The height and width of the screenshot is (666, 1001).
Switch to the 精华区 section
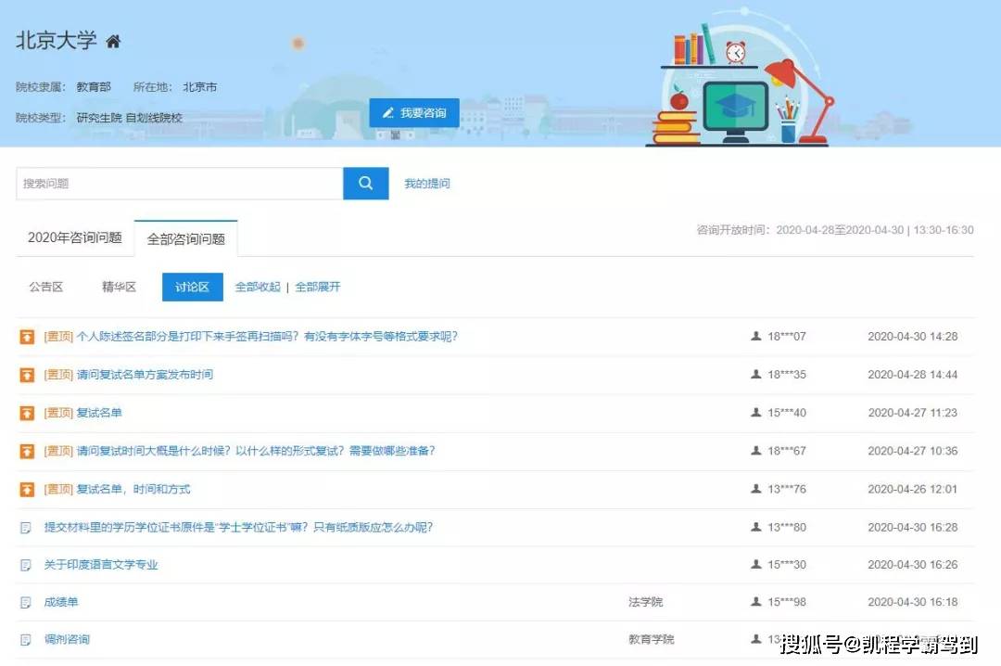click(119, 288)
